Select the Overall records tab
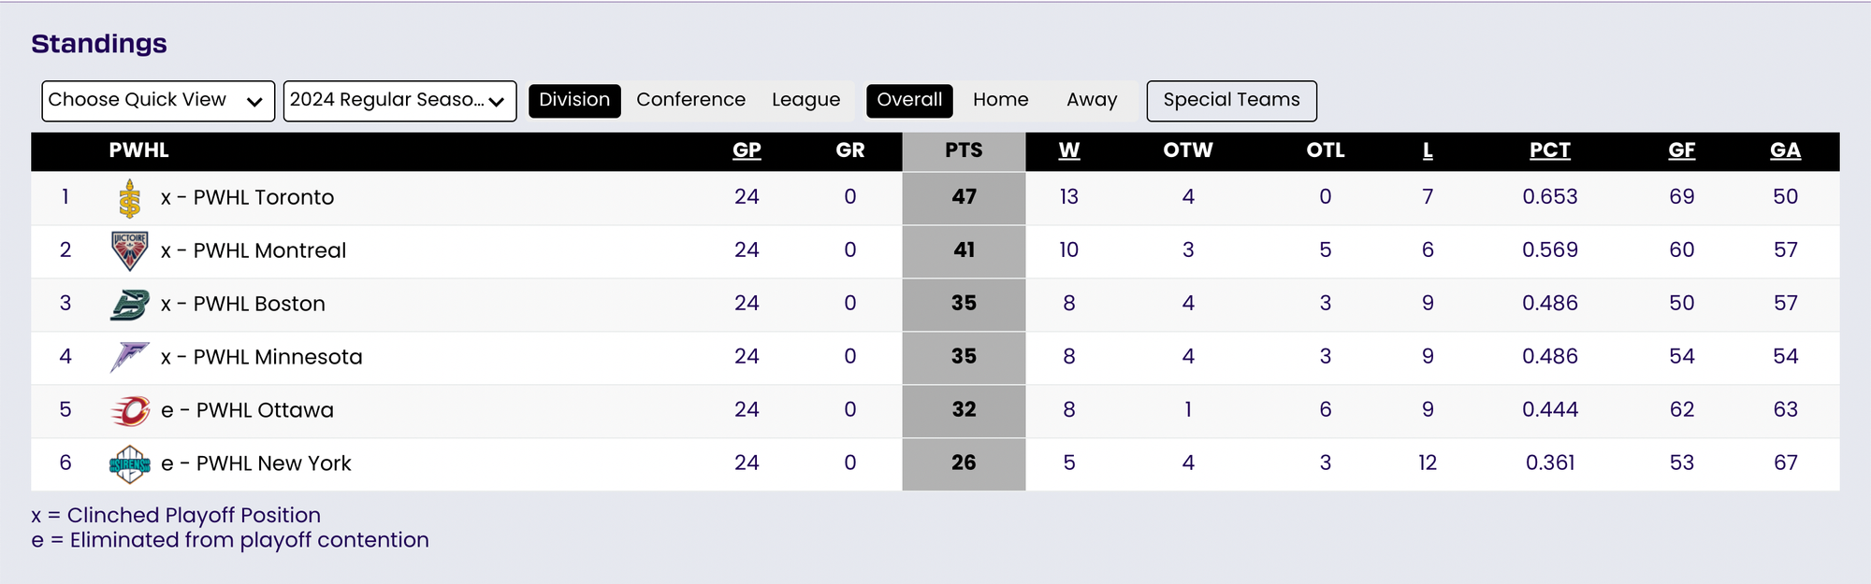The height and width of the screenshot is (584, 1871). tap(909, 100)
